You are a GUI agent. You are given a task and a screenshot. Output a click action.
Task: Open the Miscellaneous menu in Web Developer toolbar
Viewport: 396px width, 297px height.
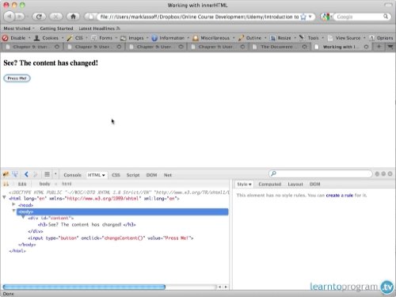pos(214,38)
